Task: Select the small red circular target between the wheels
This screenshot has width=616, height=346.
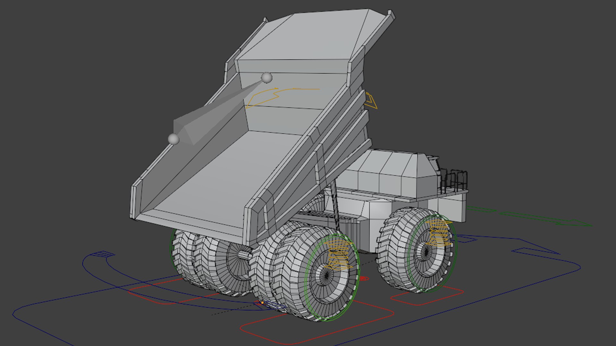Action: pyautogui.click(x=364, y=278)
